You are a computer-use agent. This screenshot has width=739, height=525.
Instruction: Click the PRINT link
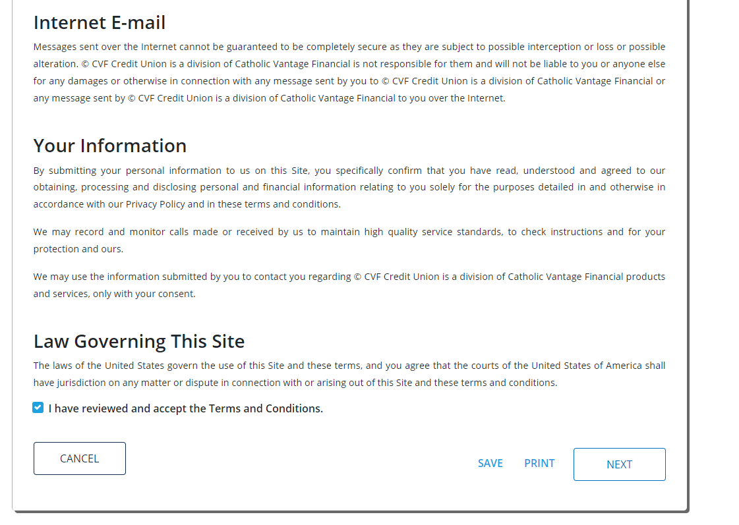click(x=539, y=463)
